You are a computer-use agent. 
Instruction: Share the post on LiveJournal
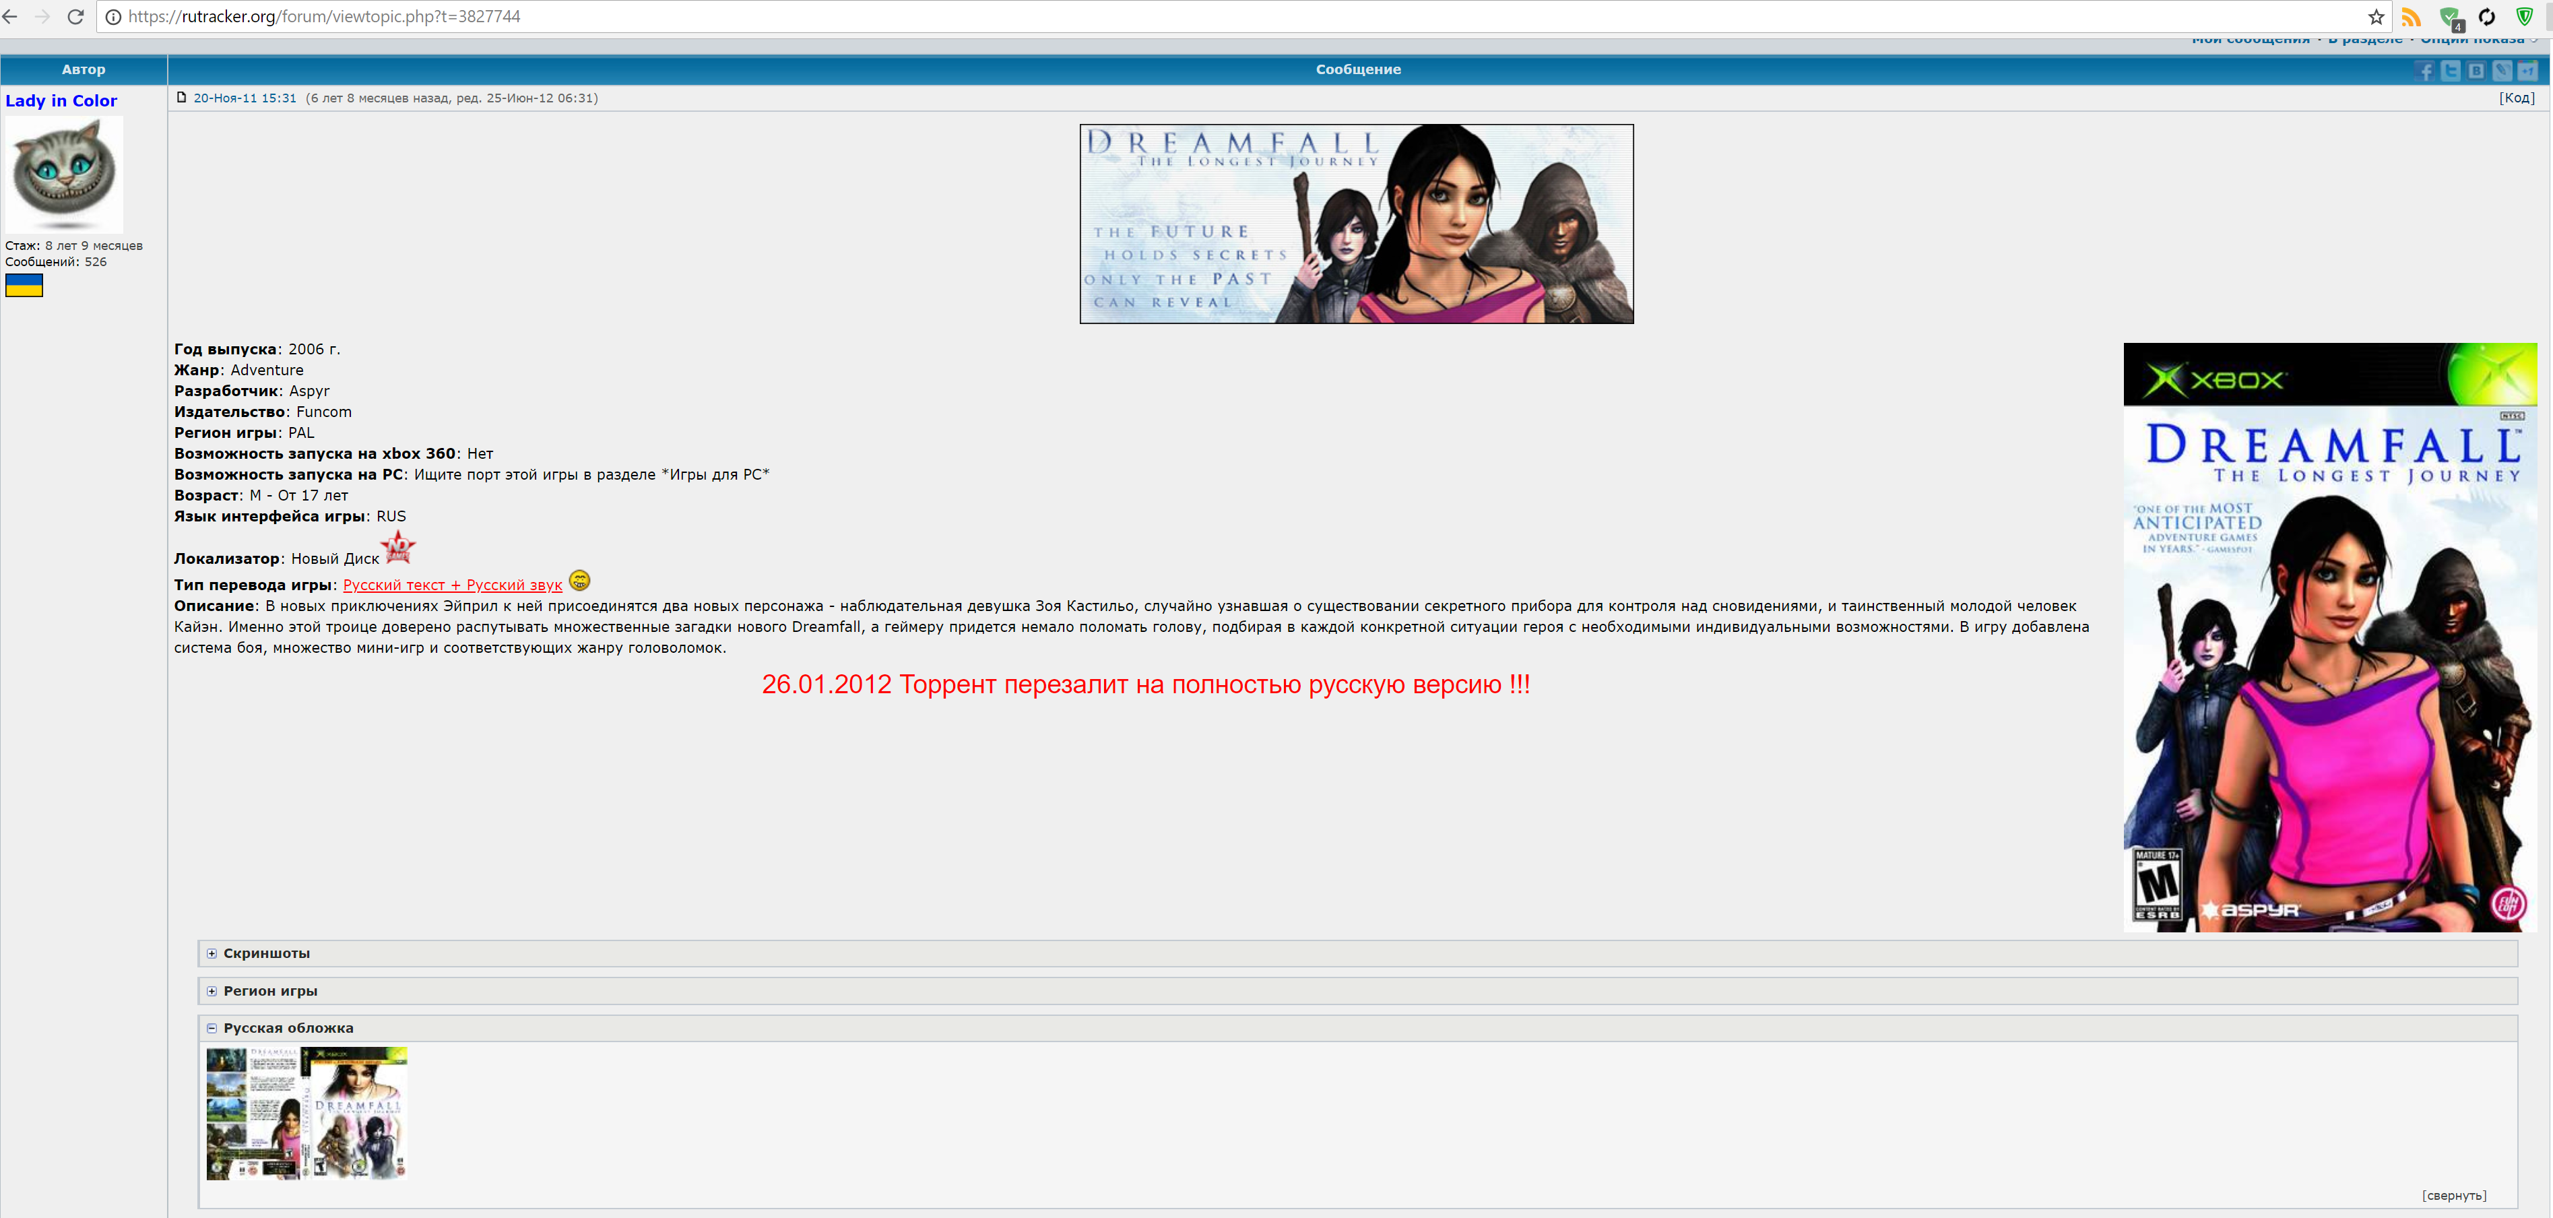pyautogui.click(x=2502, y=70)
